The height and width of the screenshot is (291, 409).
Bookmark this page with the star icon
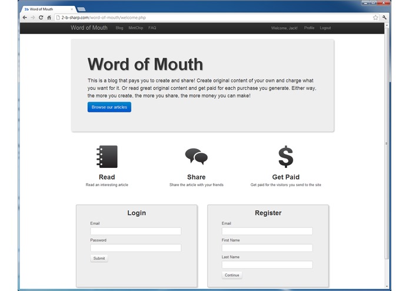(375, 18)
